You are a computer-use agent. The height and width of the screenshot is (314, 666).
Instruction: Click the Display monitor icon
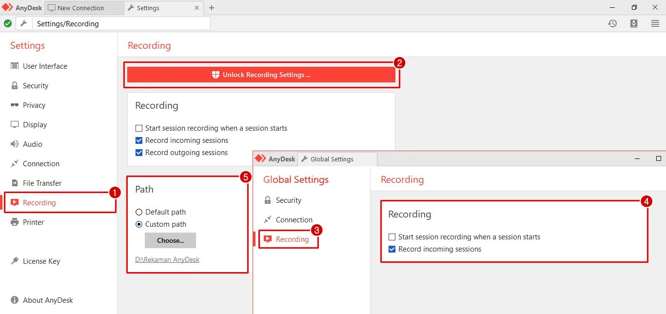click(x=15, y=125)
